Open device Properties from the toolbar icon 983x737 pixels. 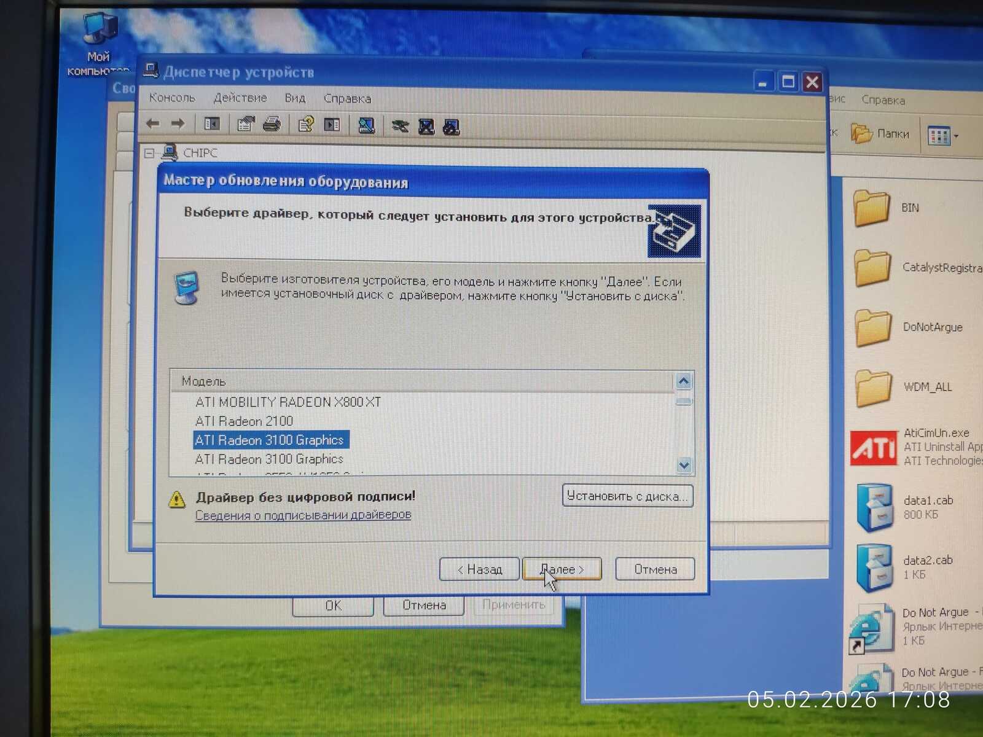pos(246,125)
